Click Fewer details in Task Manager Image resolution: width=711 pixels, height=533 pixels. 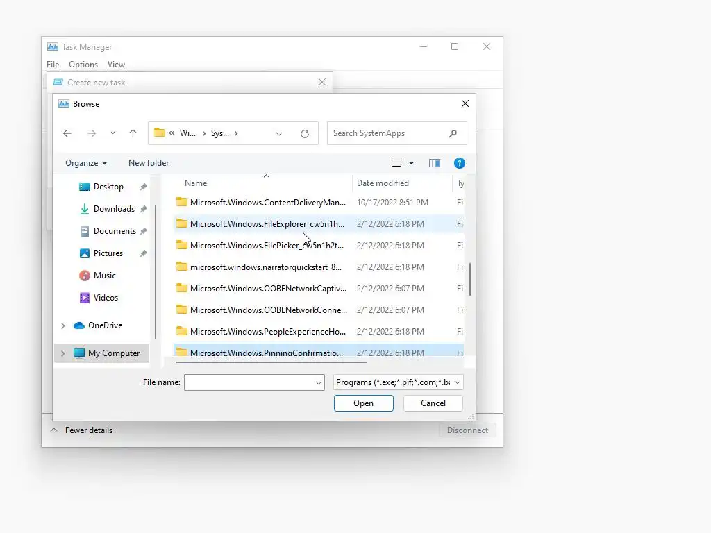[x=88, y=430]
